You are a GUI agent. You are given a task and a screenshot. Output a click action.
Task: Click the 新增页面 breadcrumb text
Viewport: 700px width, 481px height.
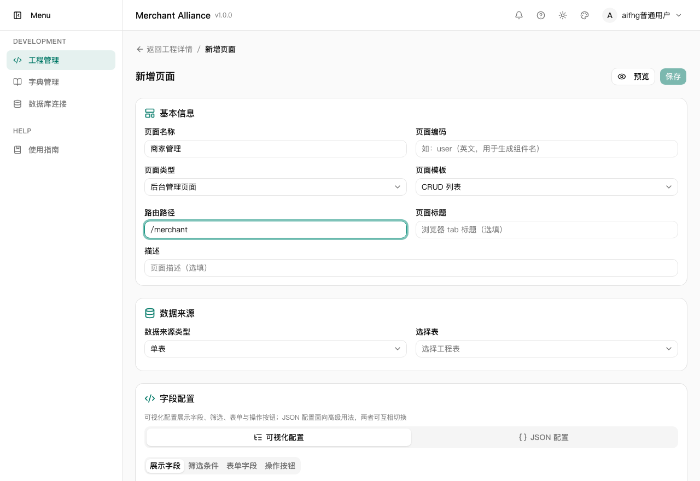click(220, 49)
